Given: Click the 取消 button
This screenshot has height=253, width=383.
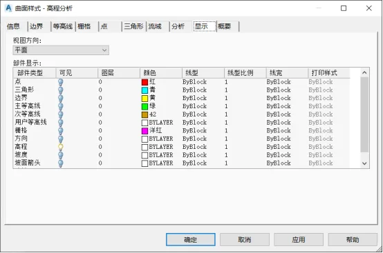Looking at the screenshot, I should [x=245, y=240].
